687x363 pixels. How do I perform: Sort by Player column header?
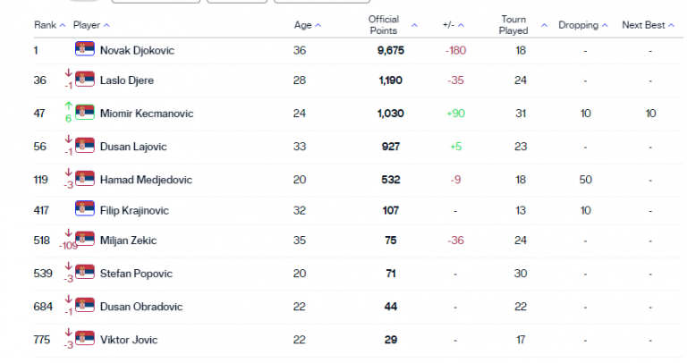(91, 25)
